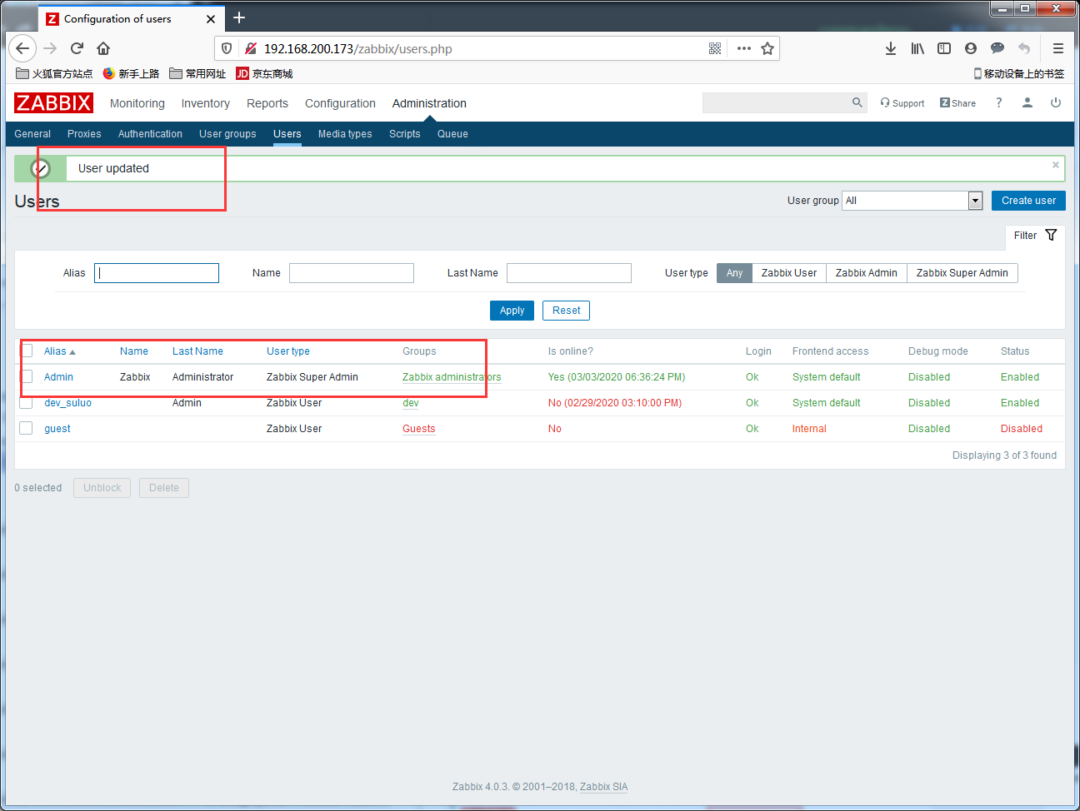Click the Alias filter input field
The height and width of the screenshot is (811, 1080).
(157, 273)
